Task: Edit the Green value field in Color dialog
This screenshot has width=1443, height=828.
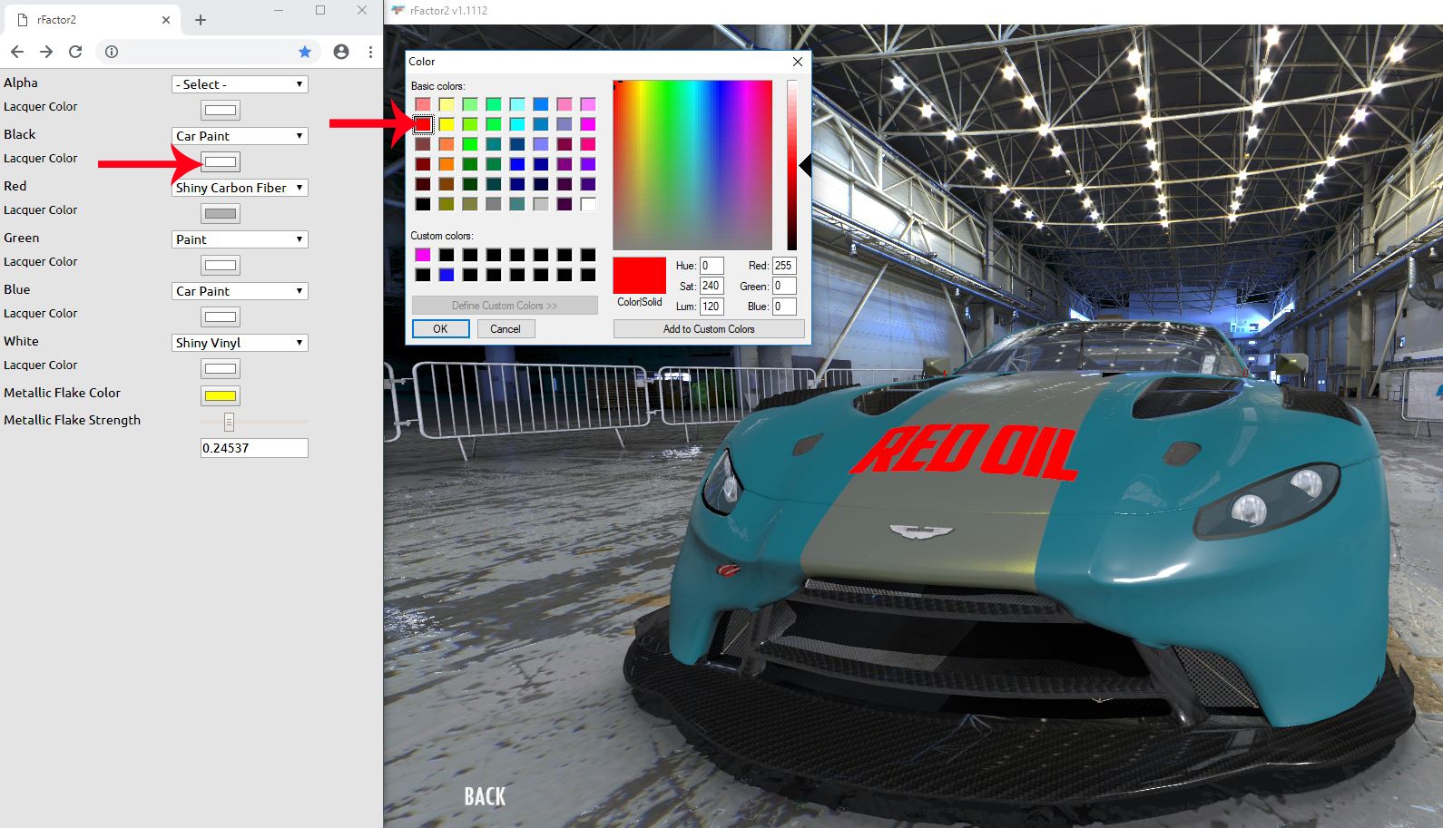Action: point(784,286)
